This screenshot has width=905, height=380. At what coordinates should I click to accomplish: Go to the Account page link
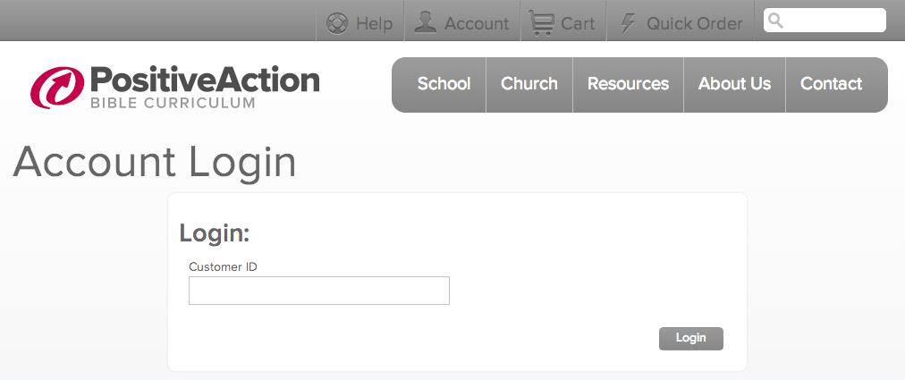tap(477, 23)
